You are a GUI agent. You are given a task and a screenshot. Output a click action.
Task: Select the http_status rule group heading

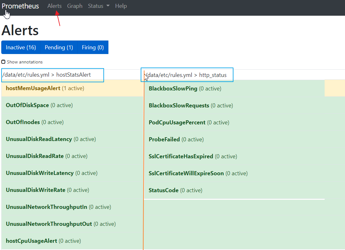(186, 75)
